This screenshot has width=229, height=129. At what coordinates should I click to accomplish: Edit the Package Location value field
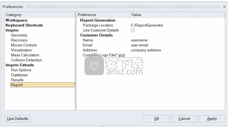(x=147, y=25)
